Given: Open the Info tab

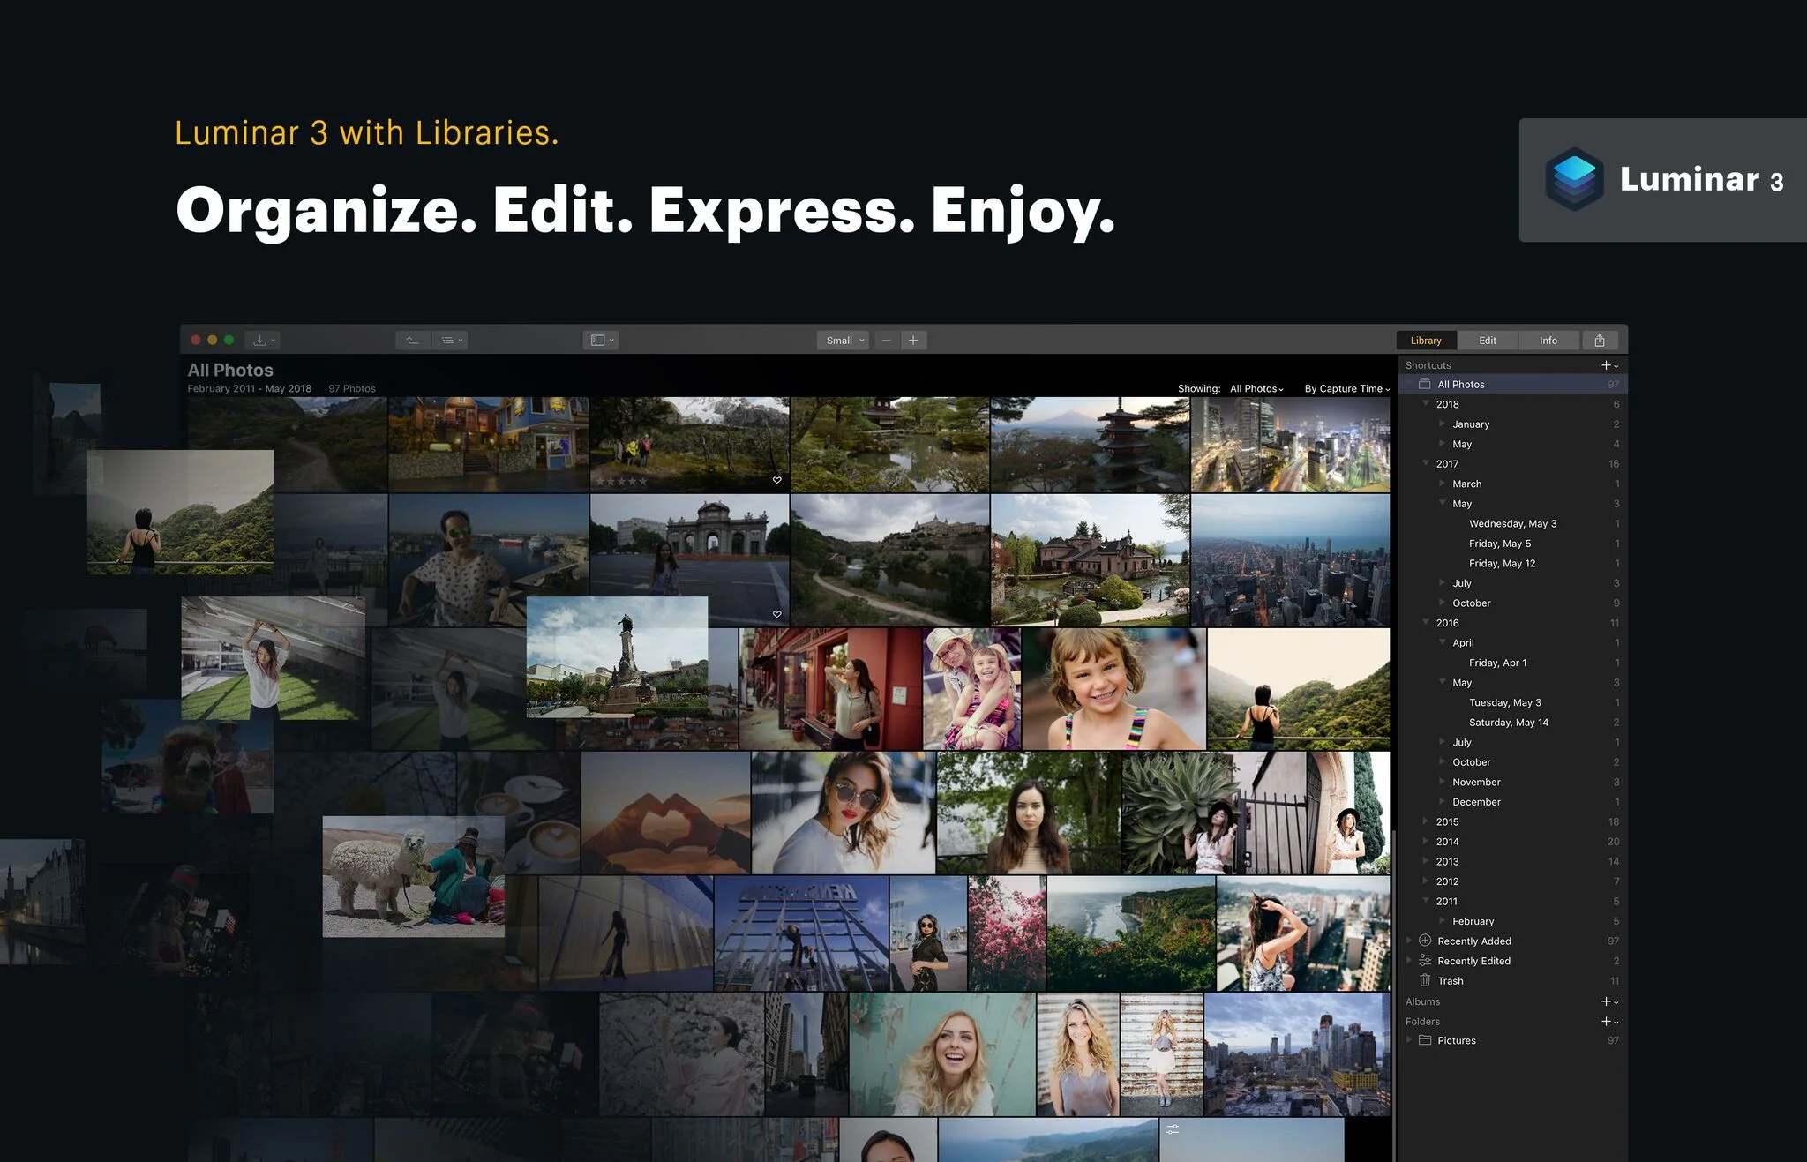Looking at the screenshot, I should pos(1548,340).
